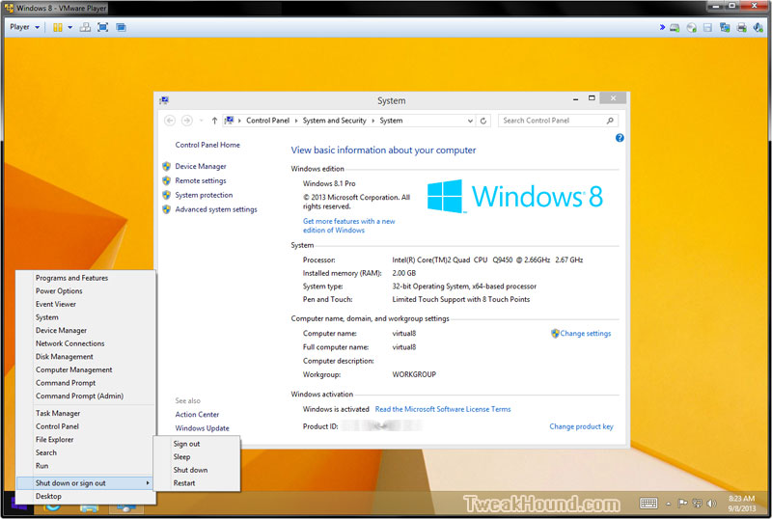Expand Shut down or sign out submenu
The height and width of the screenshot is (519, 772).
[x=84, y=483]
